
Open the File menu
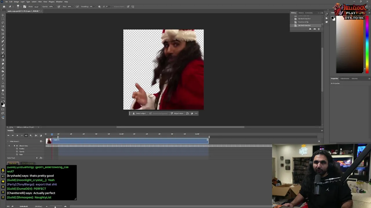pos(6,2)
